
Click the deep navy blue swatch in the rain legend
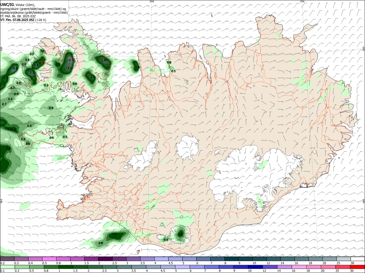tap(255, 267)
